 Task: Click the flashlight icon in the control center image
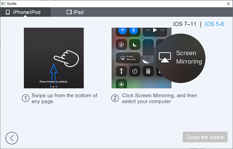click(x=121, y=71)
